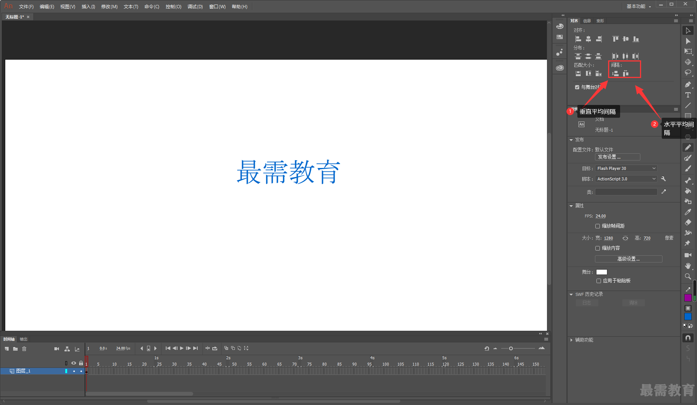Select the Text tool
Image resolution: width=697 pixels, height=405 pixels.
pos(688,95)
